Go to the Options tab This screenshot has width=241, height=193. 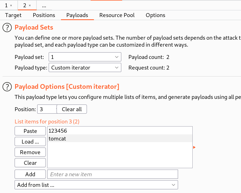point(155,15)
